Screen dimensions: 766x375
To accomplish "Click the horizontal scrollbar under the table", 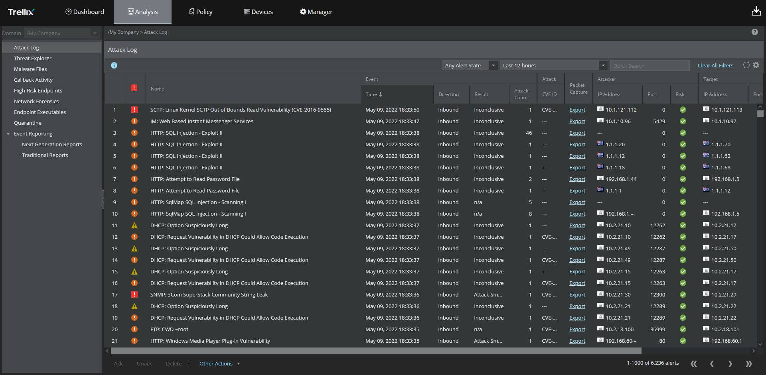I will (376, 351).
